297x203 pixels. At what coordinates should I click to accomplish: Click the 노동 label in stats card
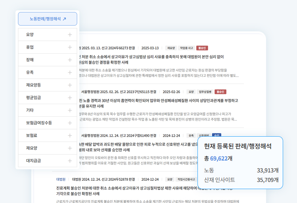[209, 170]
